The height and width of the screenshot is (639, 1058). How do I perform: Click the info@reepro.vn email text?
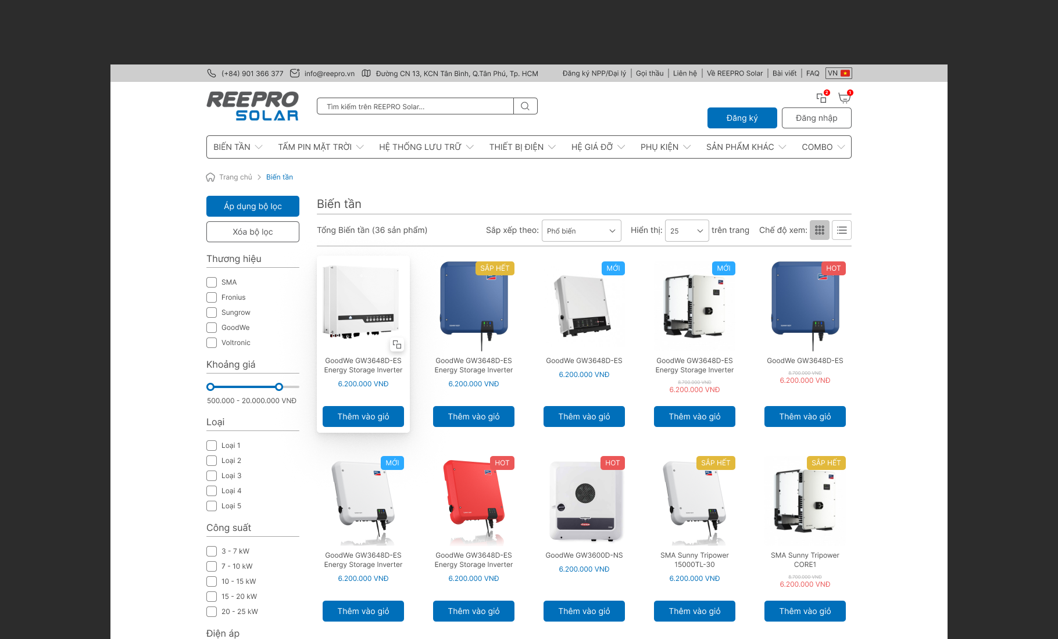click(330, 73)
